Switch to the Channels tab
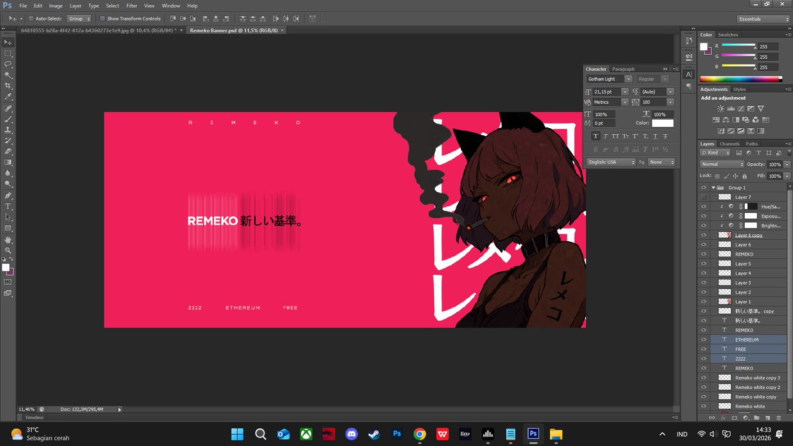793x446 pixels. (x=730, y=143)
